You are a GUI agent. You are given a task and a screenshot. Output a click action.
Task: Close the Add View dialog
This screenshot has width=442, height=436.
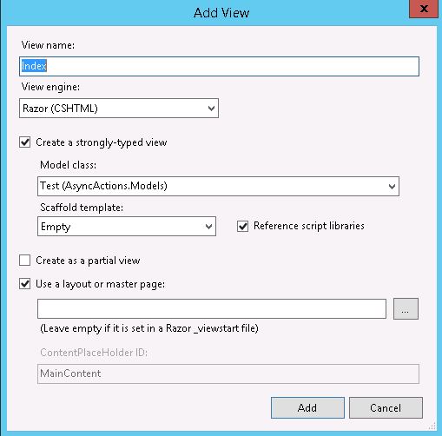coord(424,9)
